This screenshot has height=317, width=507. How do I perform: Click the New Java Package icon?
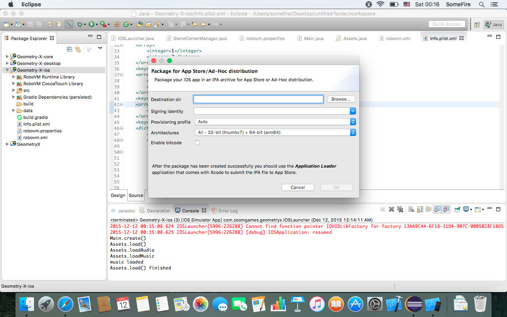point(117,24)
